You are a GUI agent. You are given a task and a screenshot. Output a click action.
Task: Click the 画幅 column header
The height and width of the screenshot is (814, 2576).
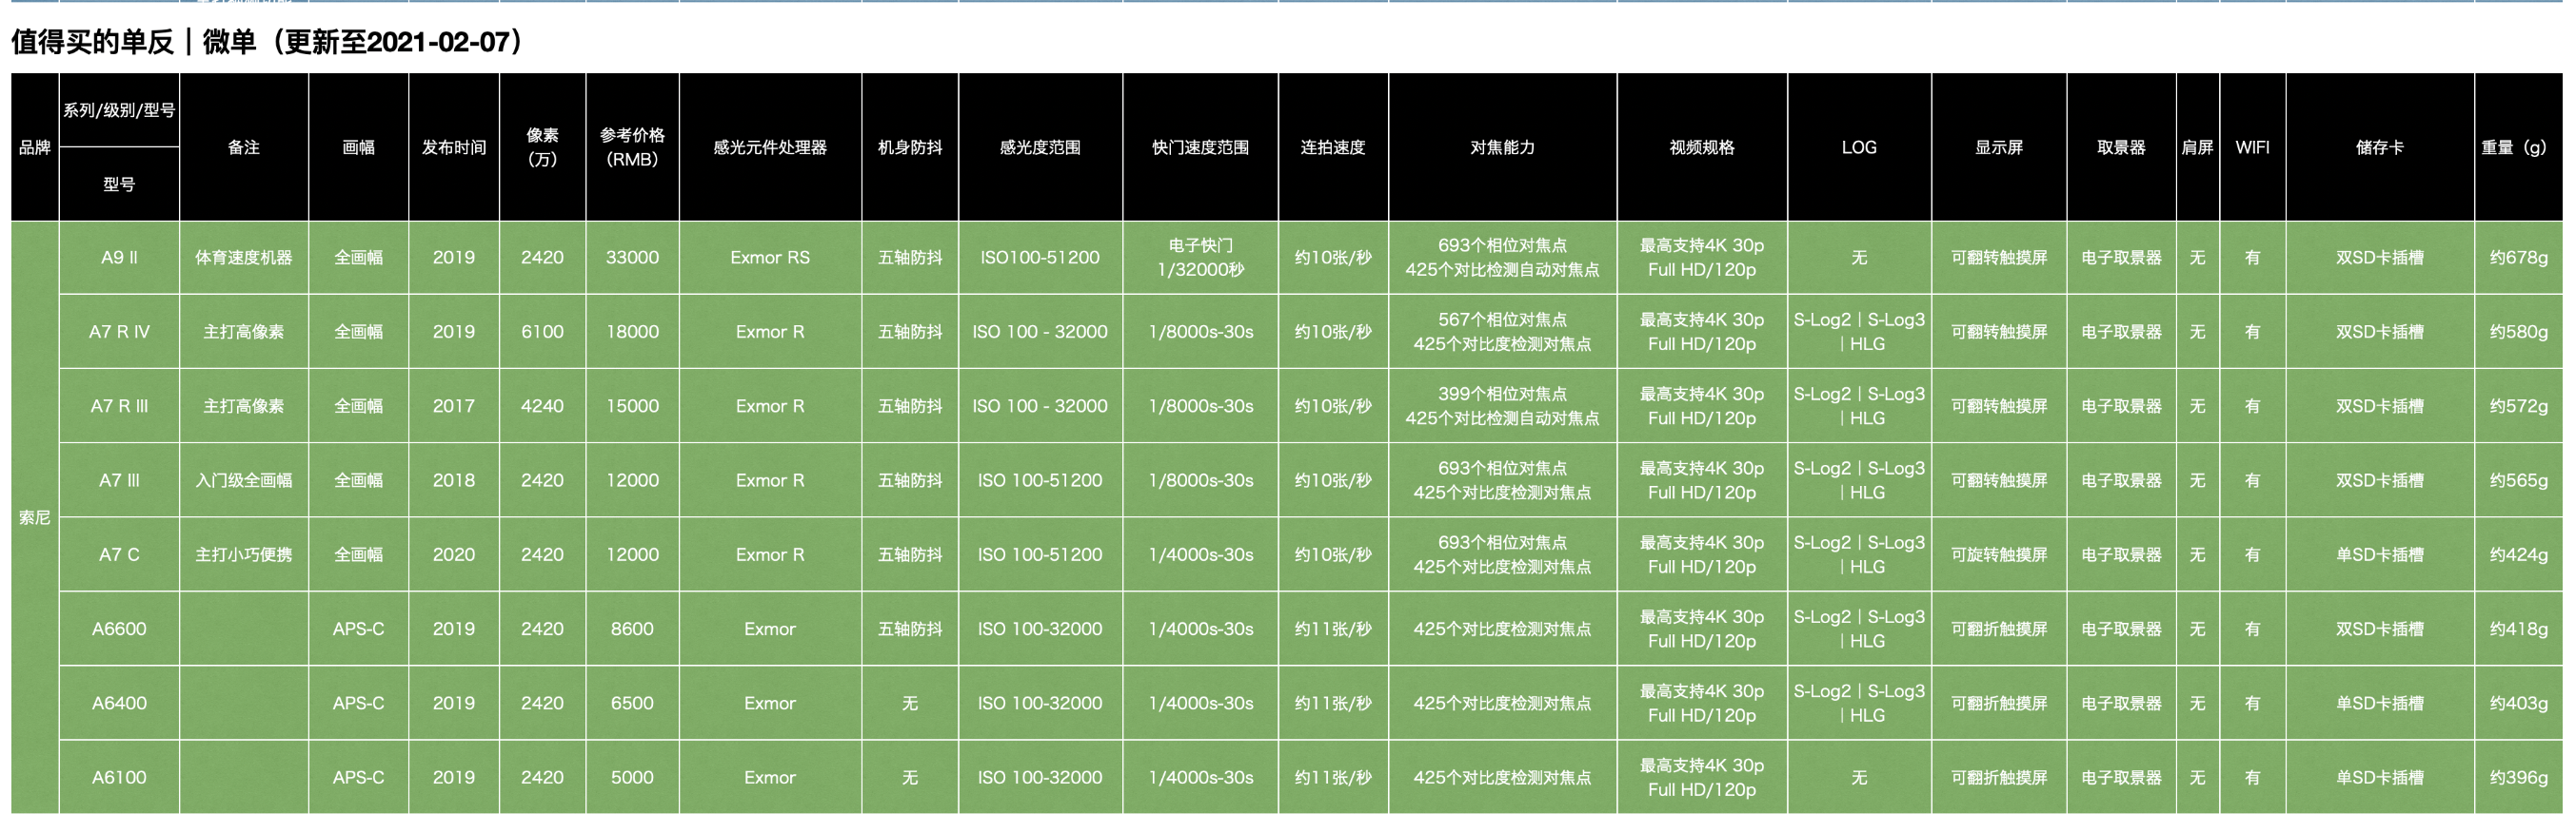click(x=358, y=146)
